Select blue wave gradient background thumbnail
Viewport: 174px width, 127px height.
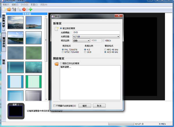tap(34, 37)
